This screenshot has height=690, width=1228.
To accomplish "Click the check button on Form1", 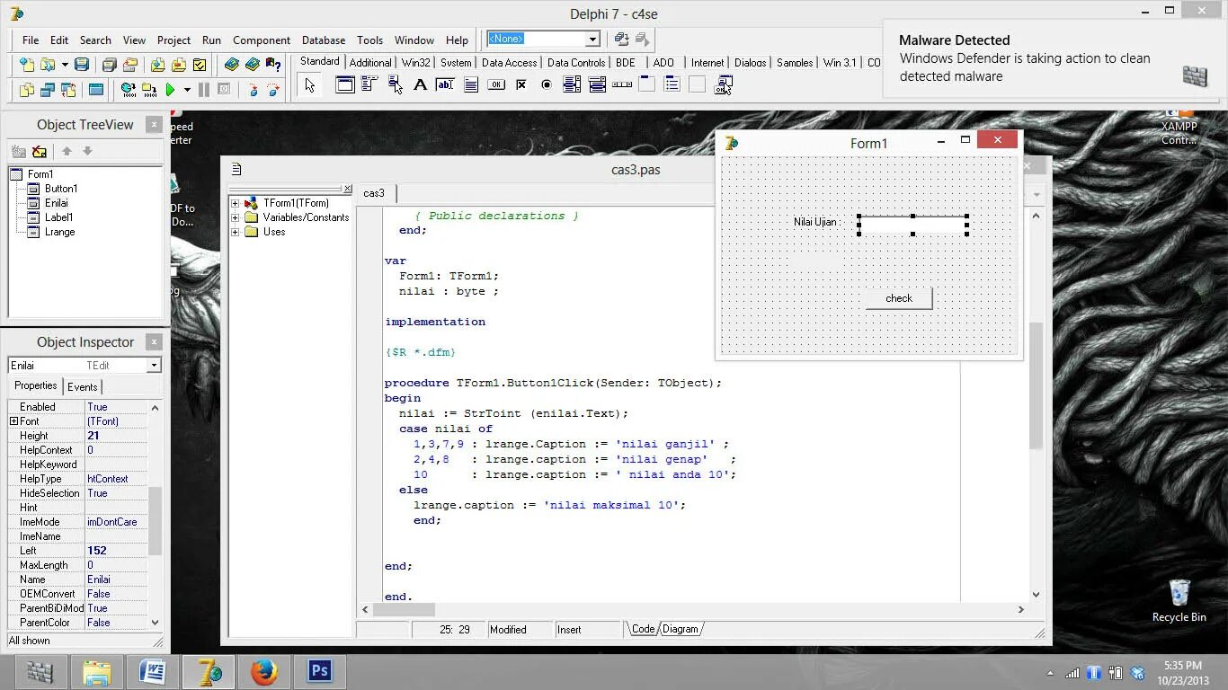I will 899,298.
